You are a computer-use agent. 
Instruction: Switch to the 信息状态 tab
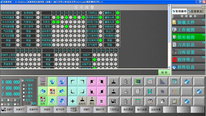pos(195,12)
